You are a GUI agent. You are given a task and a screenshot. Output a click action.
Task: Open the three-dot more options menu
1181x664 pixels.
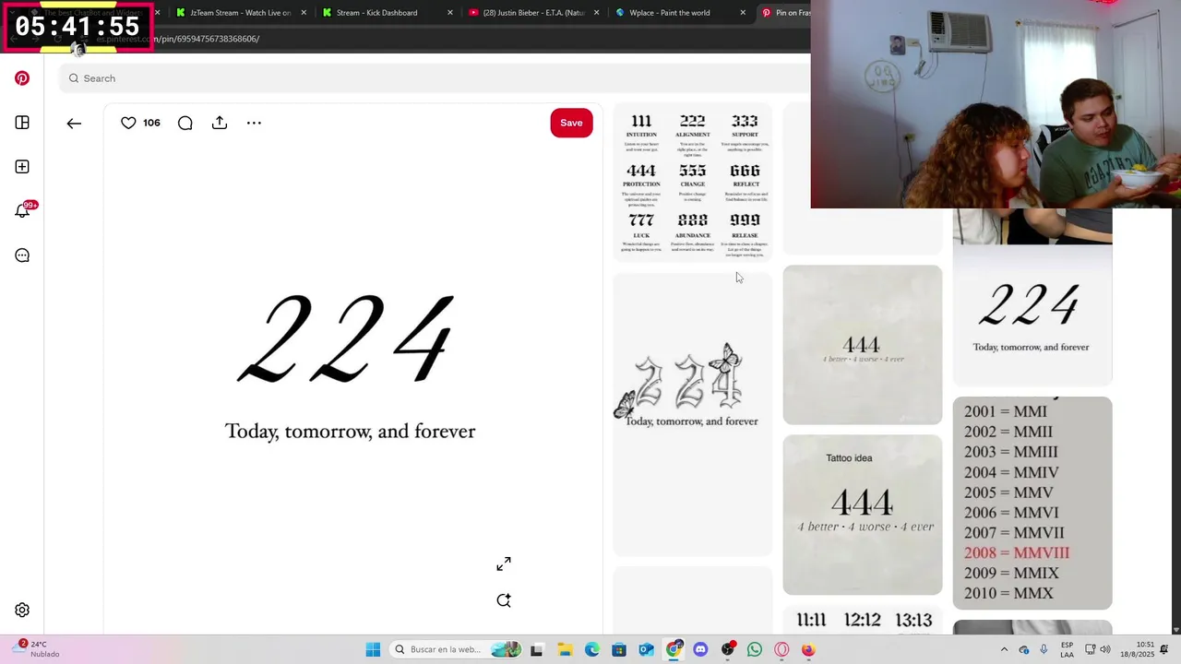[254, 123]
